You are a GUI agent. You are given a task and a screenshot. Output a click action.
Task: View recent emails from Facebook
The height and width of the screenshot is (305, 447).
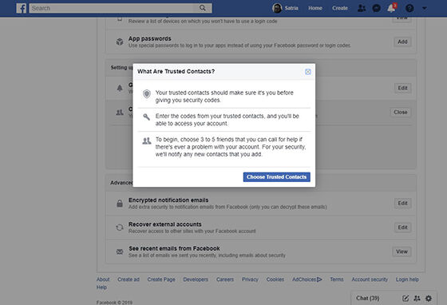point(402,252)
